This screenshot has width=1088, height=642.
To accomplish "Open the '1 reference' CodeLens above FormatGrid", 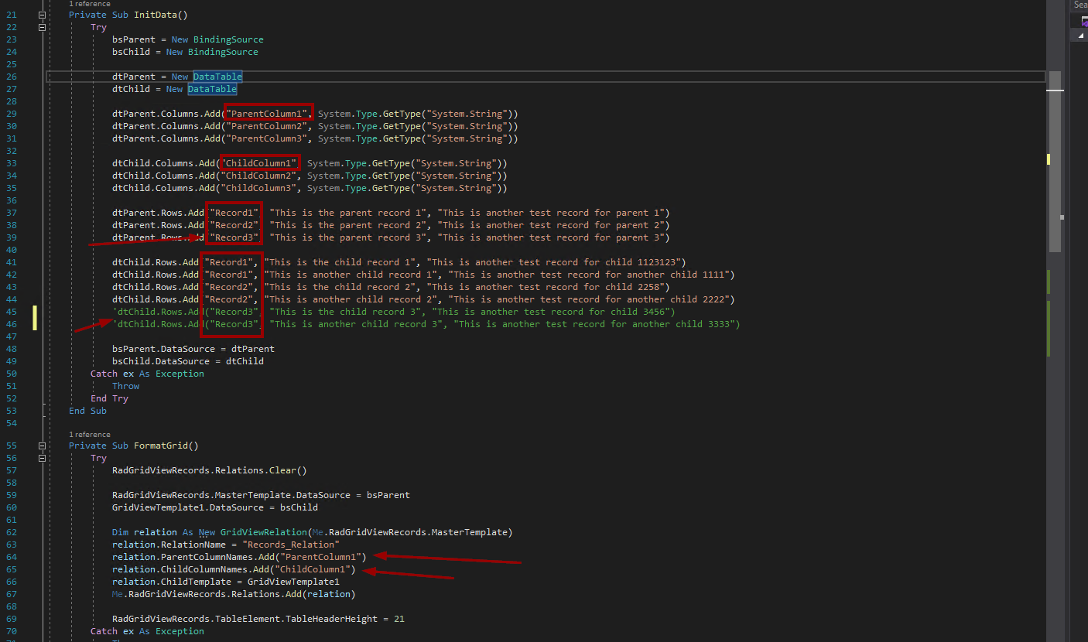I will coord(89,435).
